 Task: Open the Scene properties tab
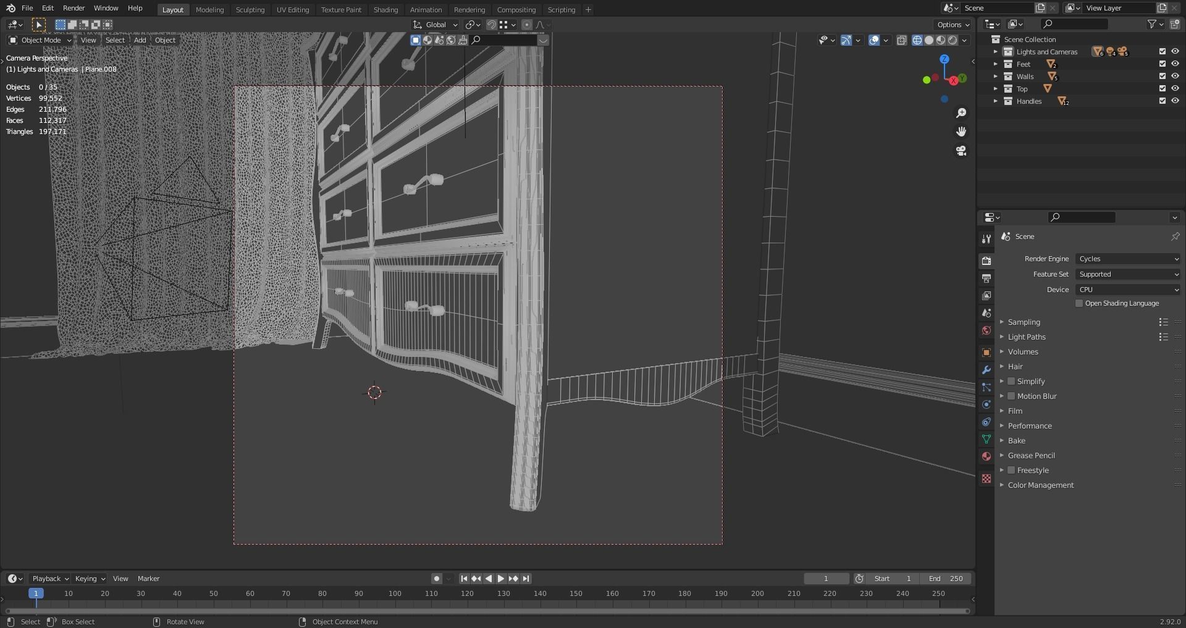coord(986,313)
